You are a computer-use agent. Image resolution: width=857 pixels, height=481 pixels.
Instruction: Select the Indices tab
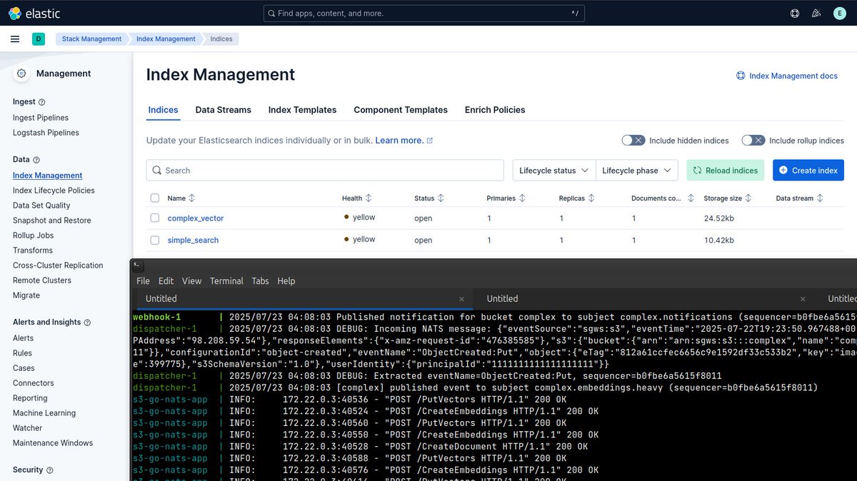pos(163,110)
